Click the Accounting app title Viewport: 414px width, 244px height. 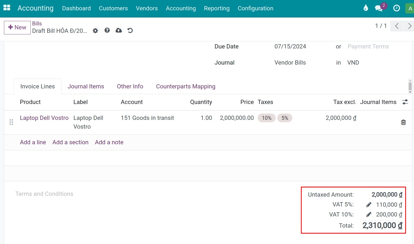pos(35,8)
